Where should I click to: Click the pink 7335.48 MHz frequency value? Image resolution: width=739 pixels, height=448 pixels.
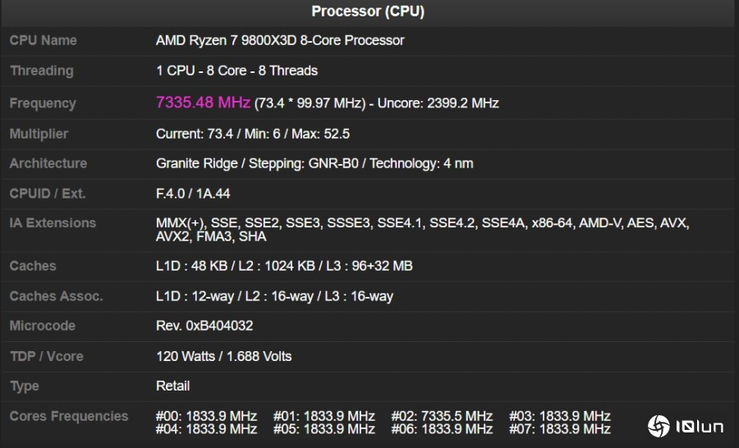203,103
